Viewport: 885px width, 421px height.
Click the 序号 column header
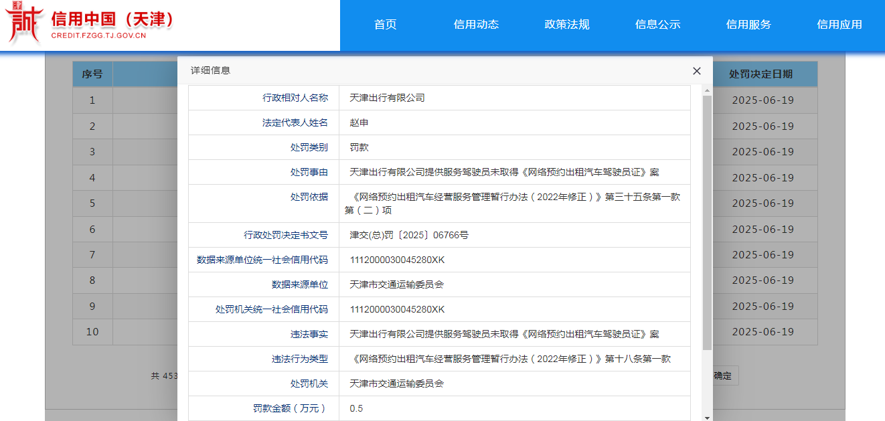[92, 74]
